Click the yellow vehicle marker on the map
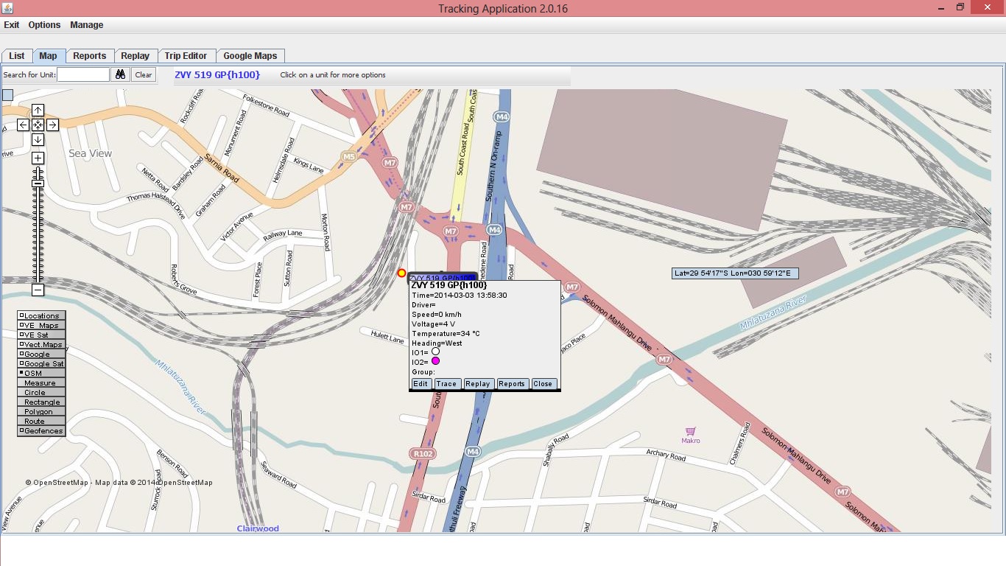This screenshot has width=1006, height=566. (x=401, y=273)
